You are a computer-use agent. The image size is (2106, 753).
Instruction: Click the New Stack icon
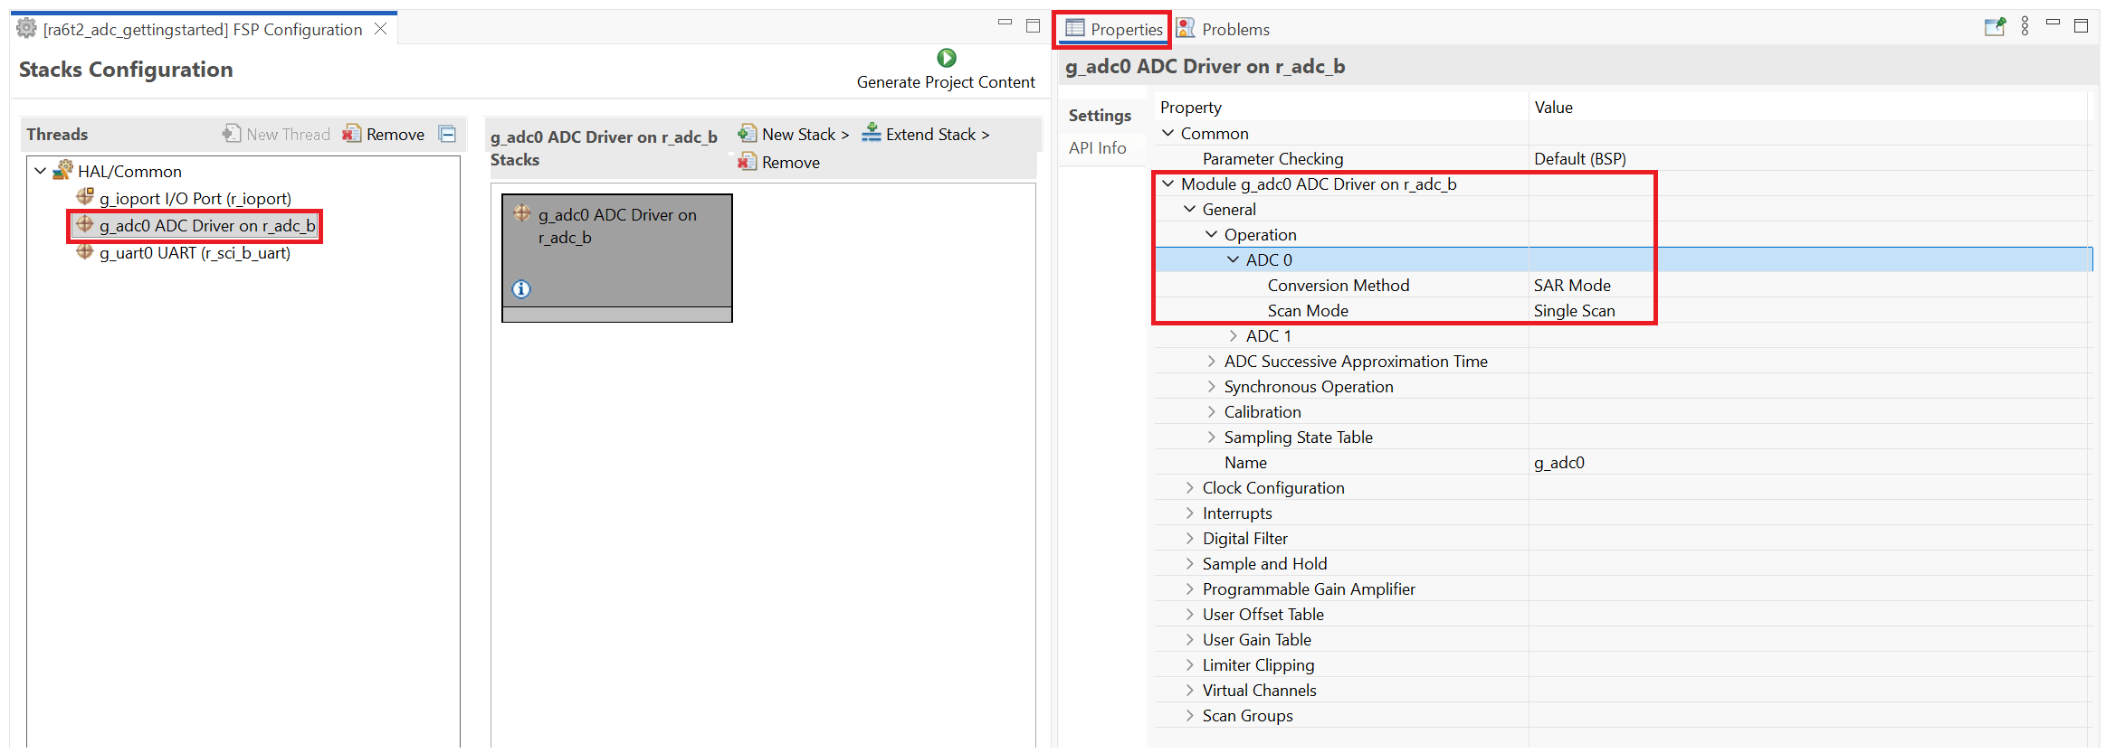tap(747, 134)
